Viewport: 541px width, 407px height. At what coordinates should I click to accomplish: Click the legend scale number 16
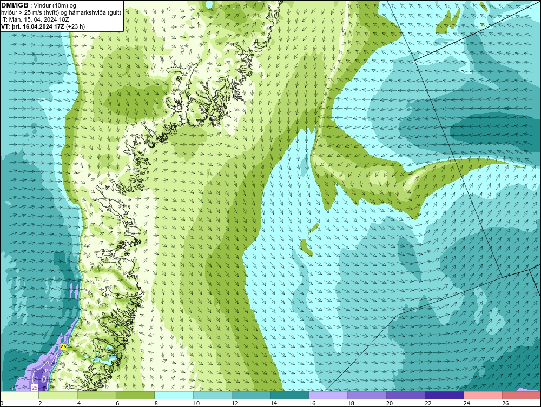click(x=312, y=403)
